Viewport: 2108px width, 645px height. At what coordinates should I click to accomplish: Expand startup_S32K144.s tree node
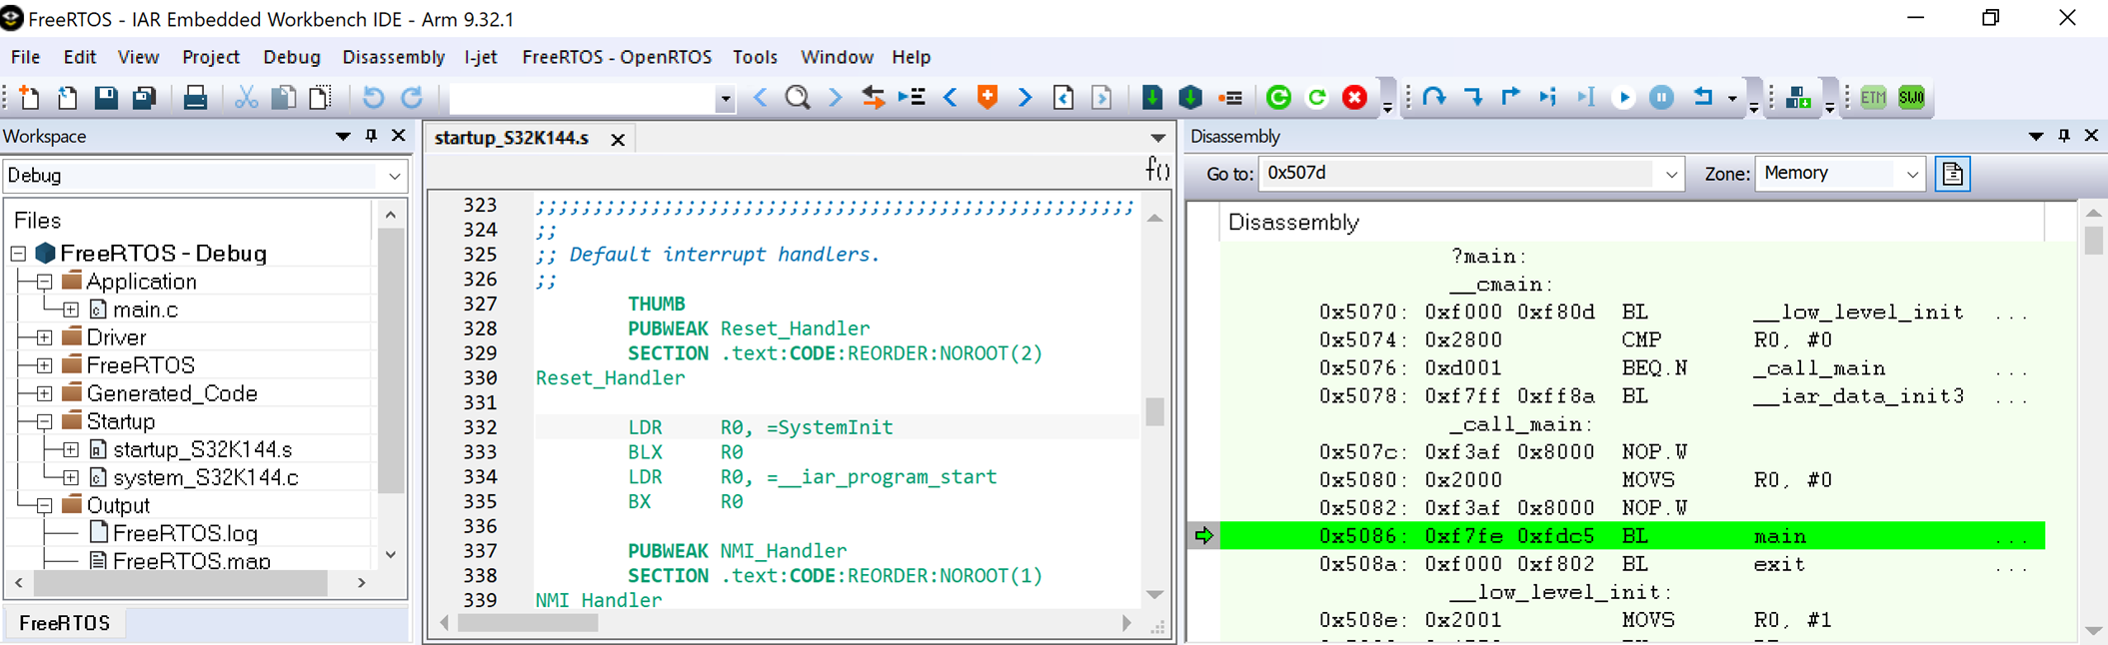point(71,449)
